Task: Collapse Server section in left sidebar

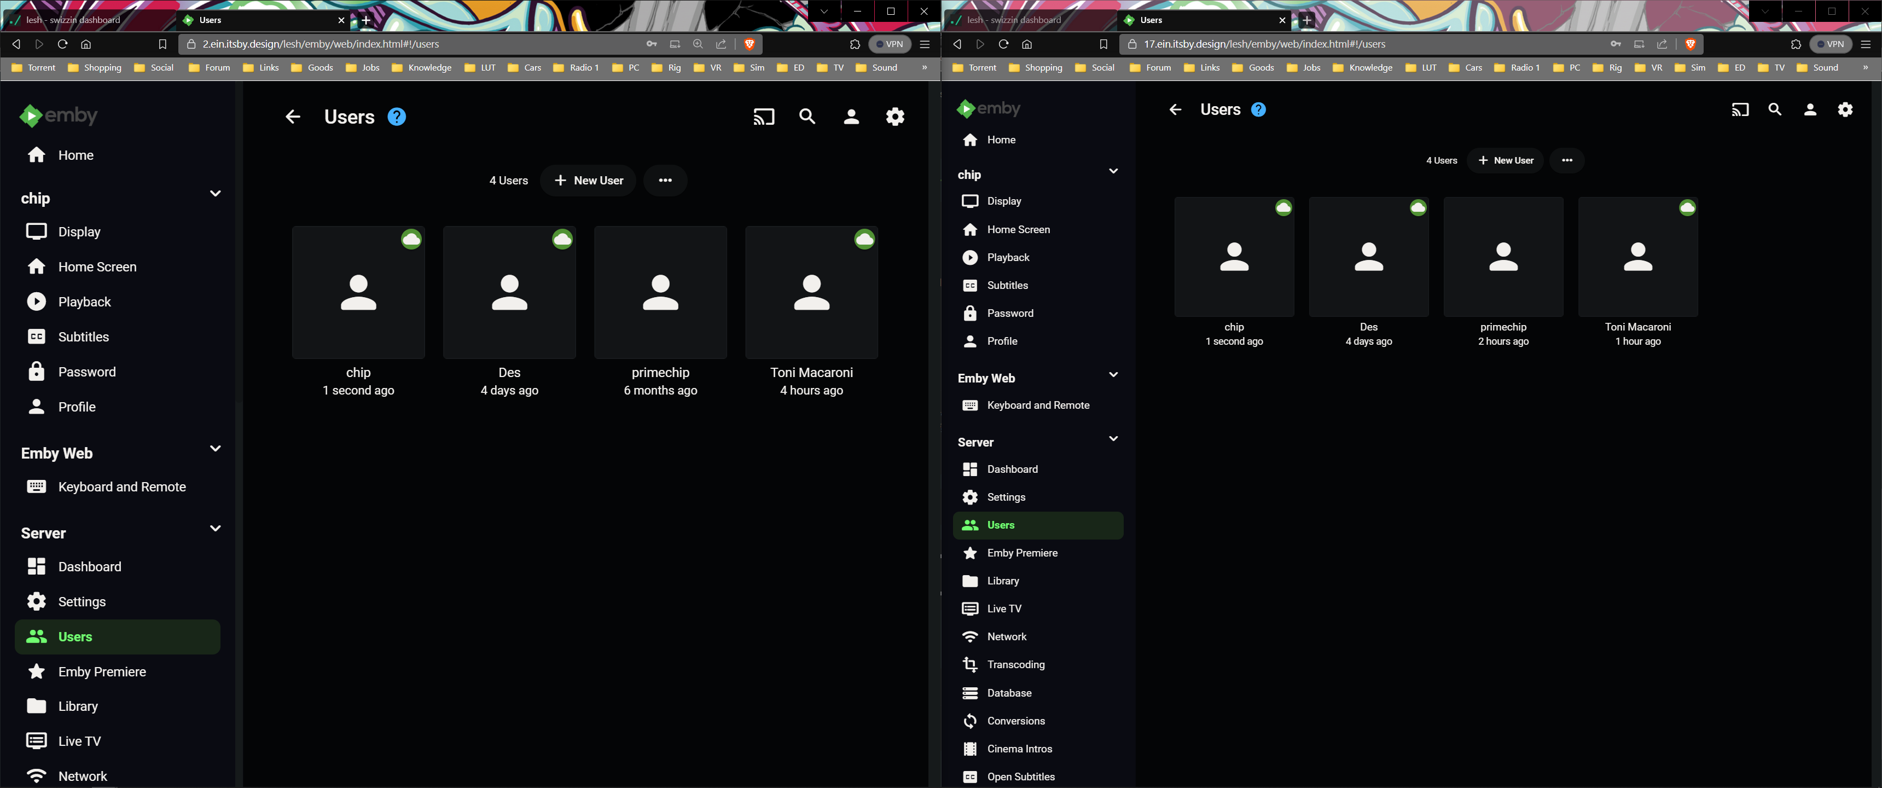Action: tap(215, 529)
